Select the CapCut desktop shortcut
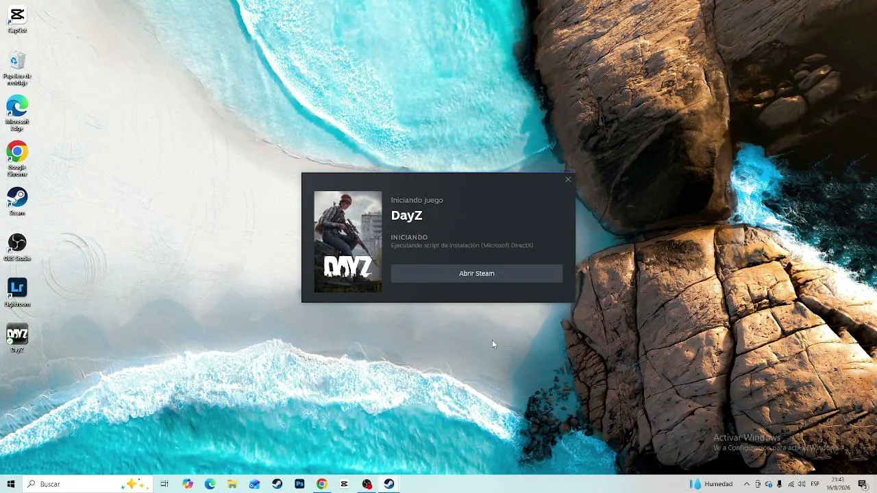The height and width of the screenshot is (493, 877). click(x=17, y=20)
